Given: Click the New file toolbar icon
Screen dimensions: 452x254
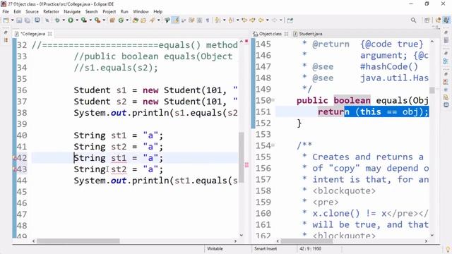Looking at the screenshot, I should click(x=6, y=20).
